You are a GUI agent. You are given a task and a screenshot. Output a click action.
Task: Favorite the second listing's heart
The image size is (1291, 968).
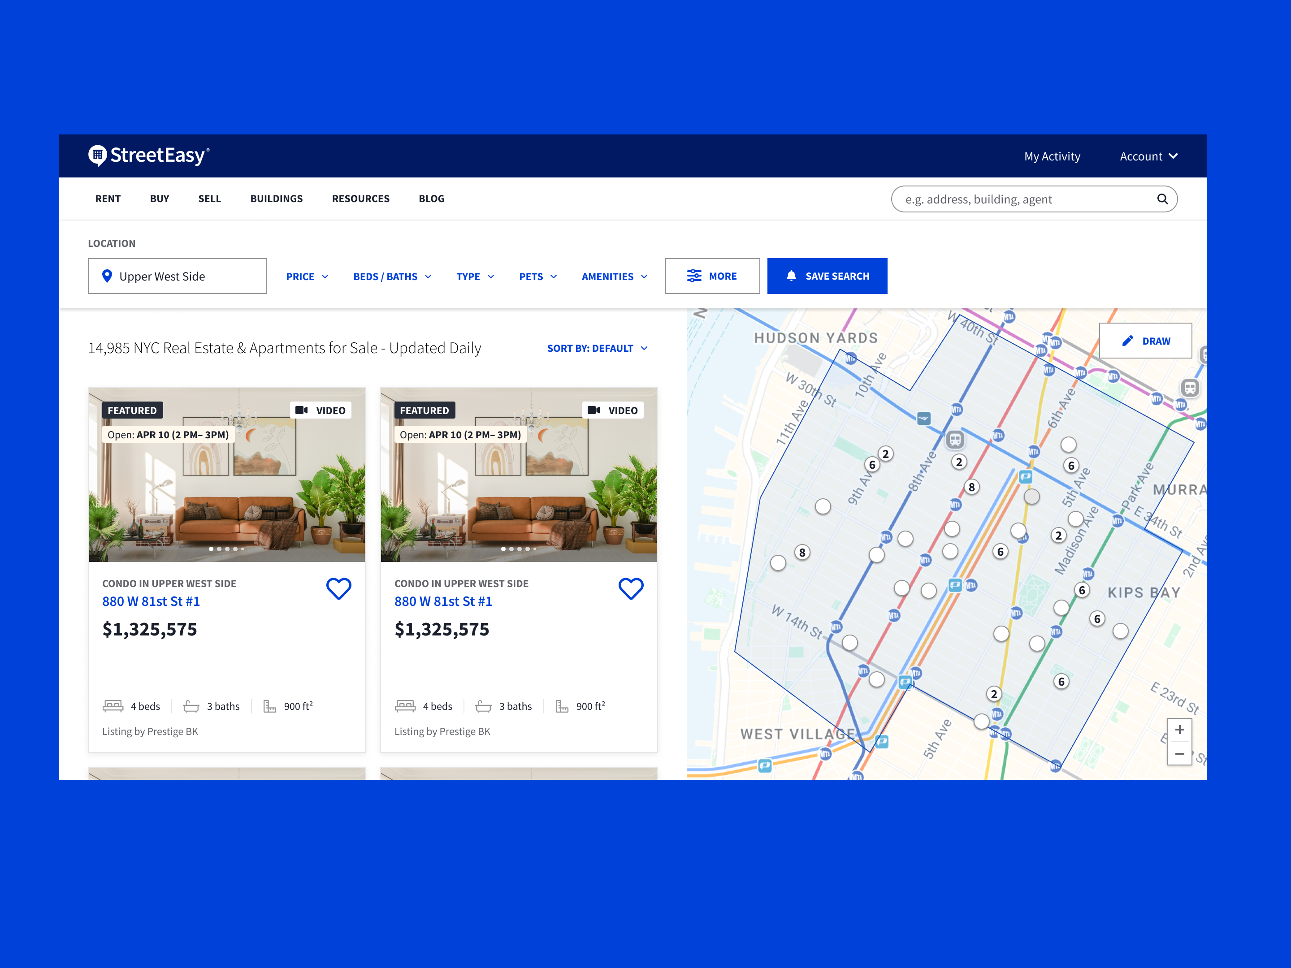(x=630, y=588)
